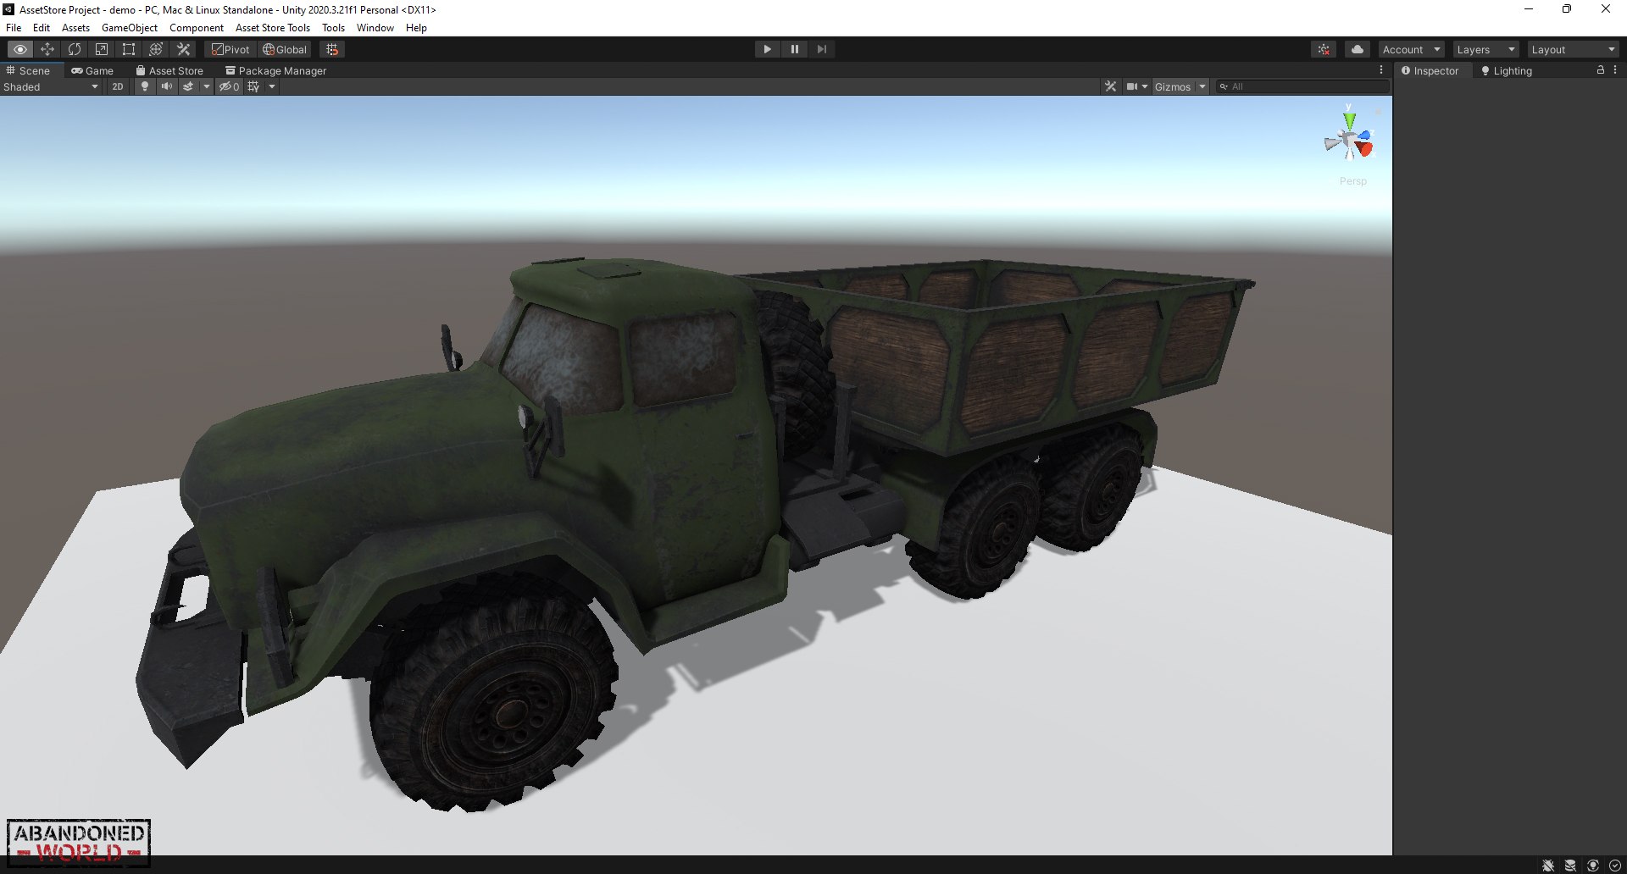
Task: Switch to the Game tab
Action: tap(92, 71)
